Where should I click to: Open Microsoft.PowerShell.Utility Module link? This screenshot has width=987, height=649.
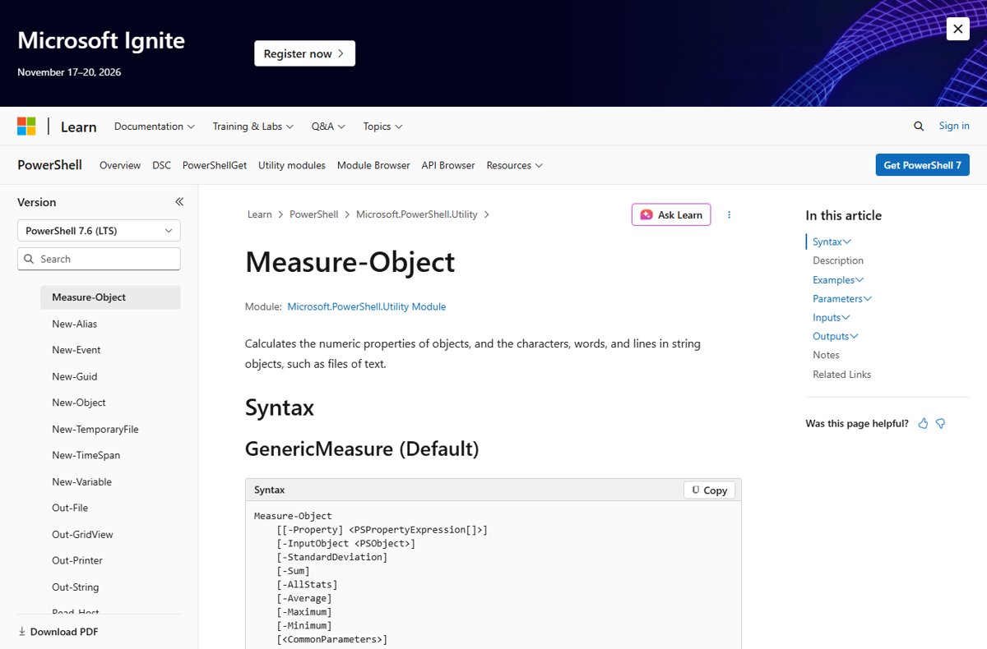pyautogui.click(x=367, y=306)
